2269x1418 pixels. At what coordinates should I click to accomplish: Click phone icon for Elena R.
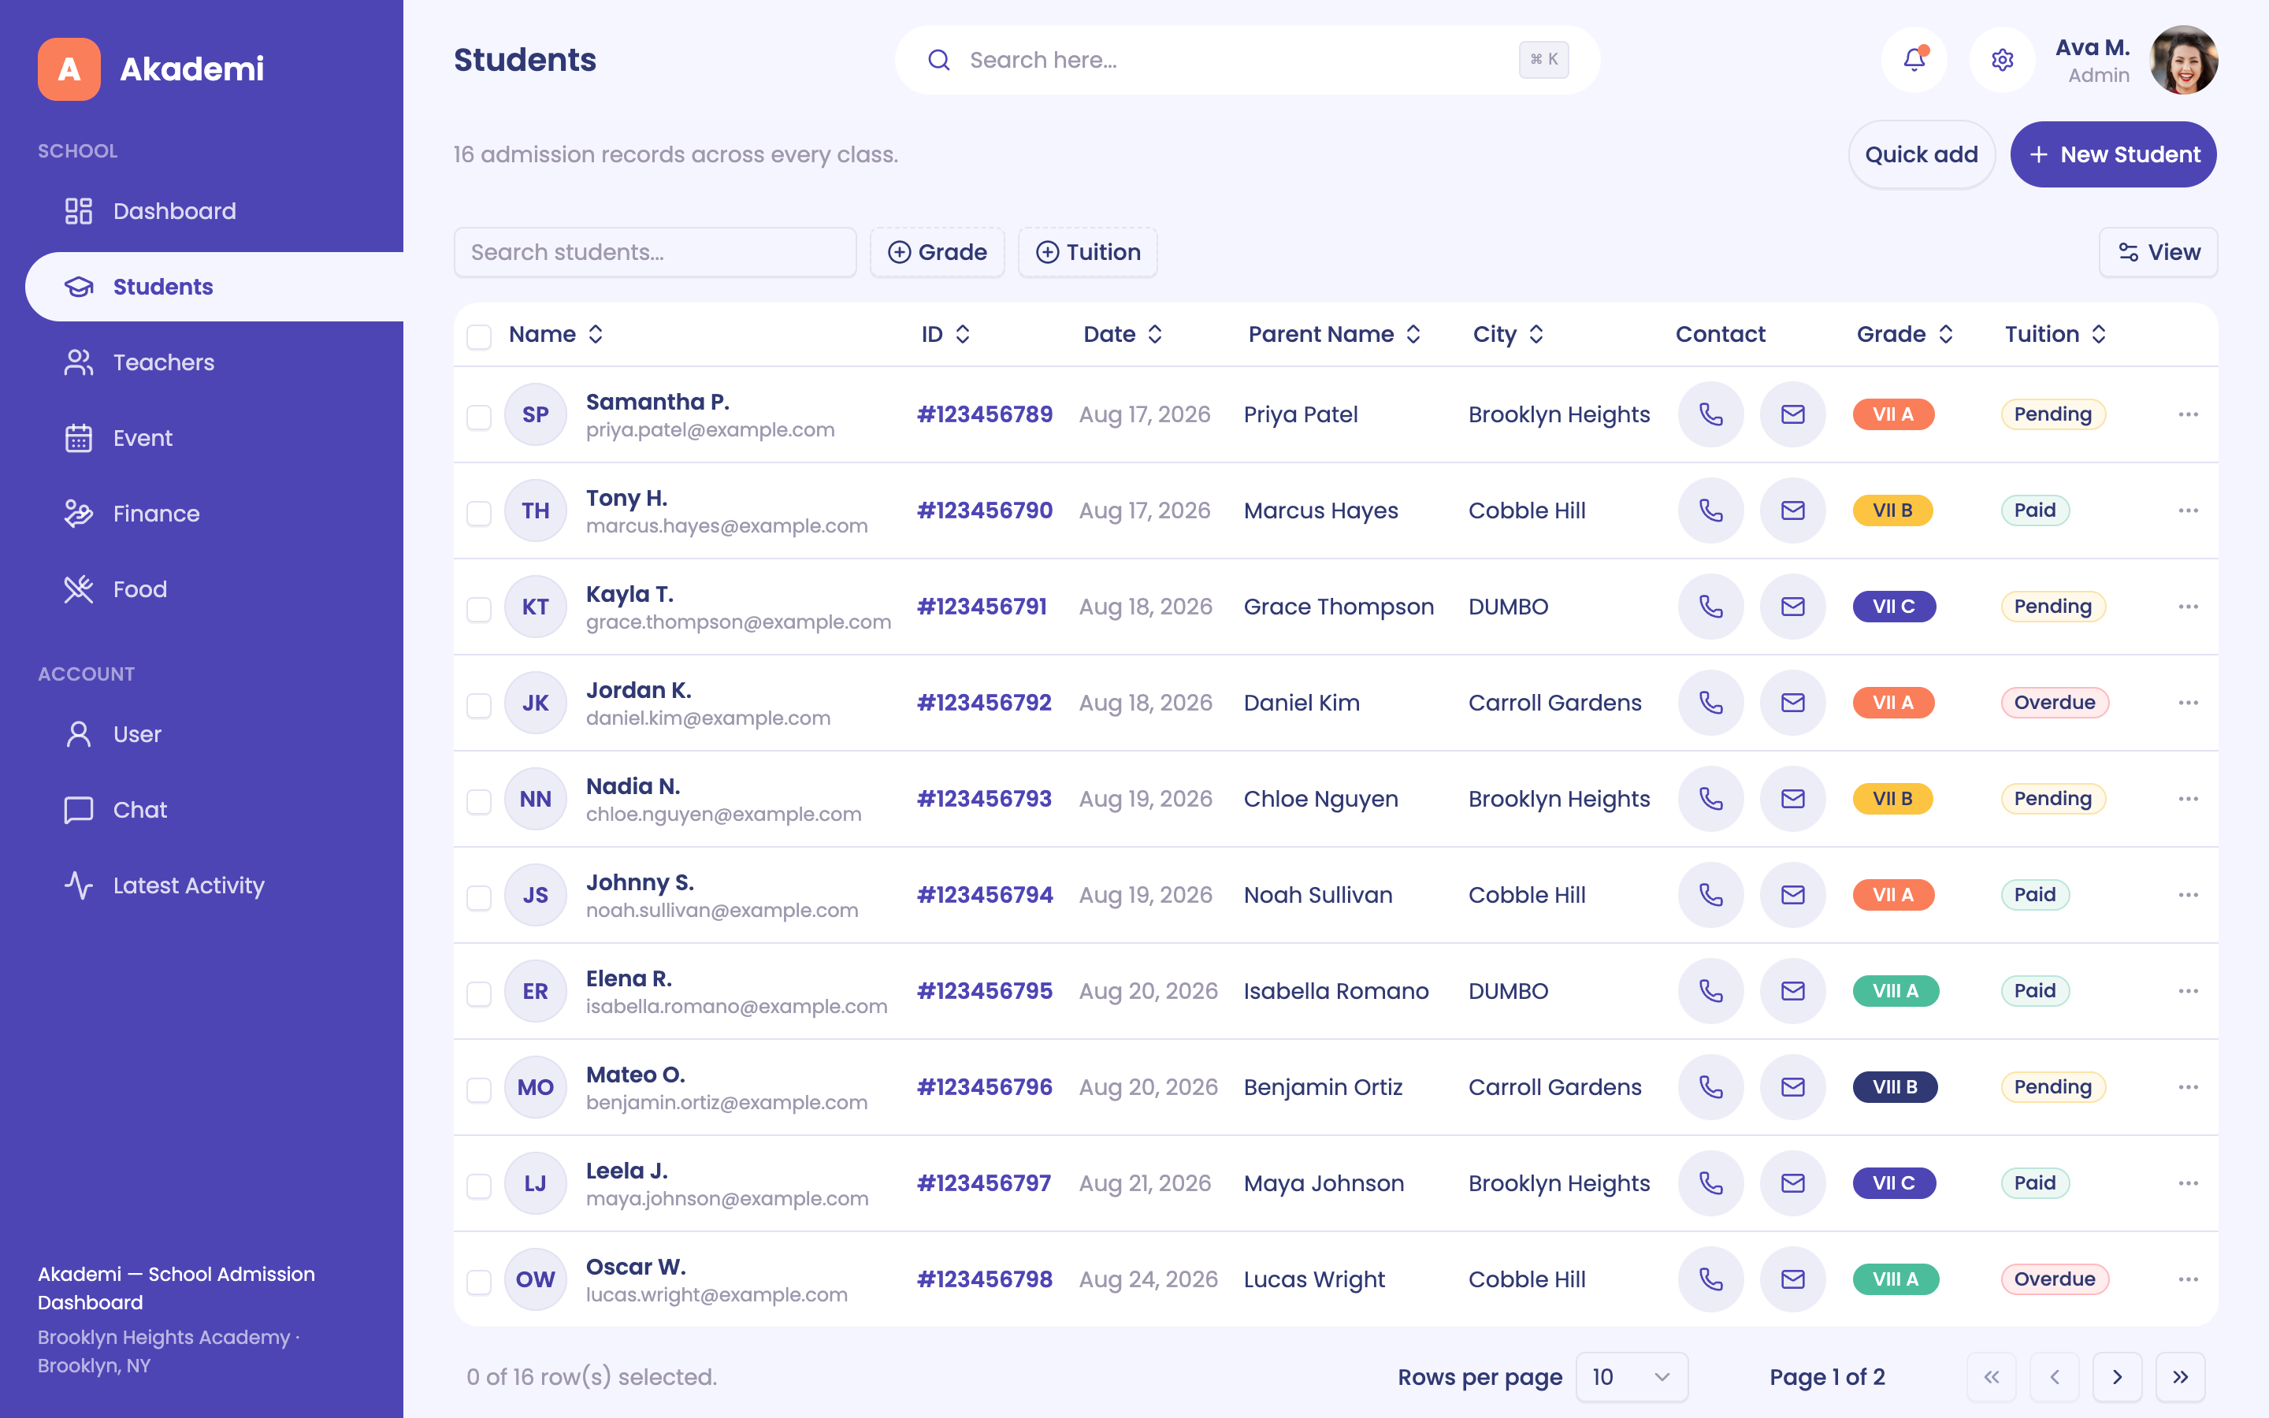tap(1710, 991)
